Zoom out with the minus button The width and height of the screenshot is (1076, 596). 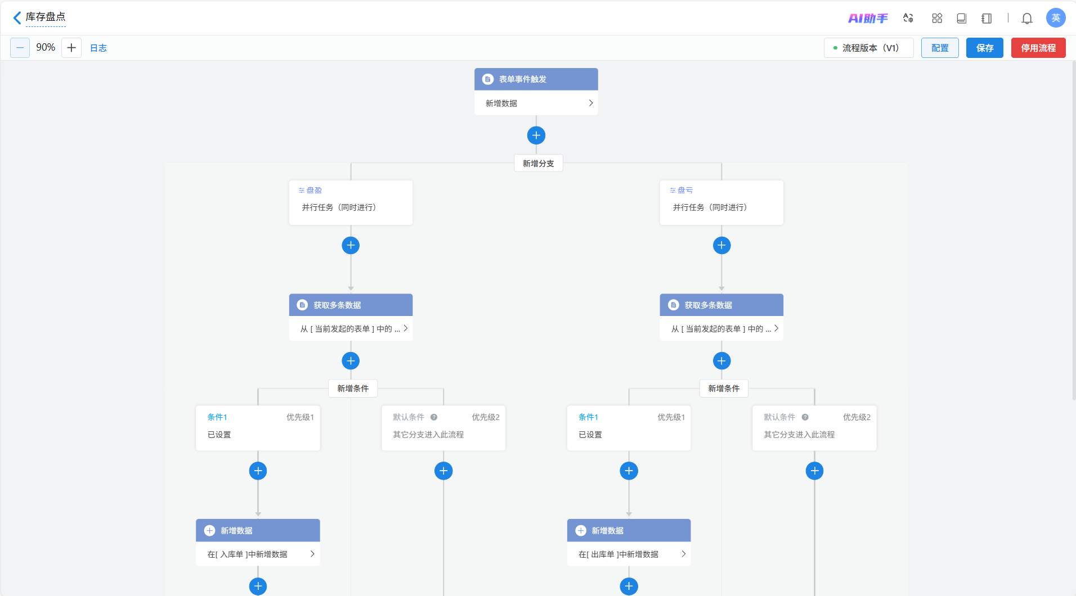(x=20, y=48)
